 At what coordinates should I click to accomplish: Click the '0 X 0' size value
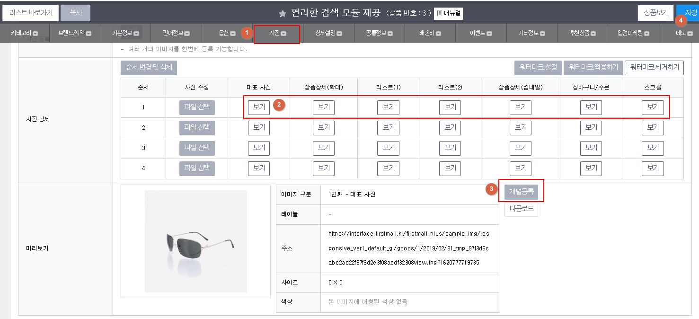pyautogui.click(x=335, y=283)
